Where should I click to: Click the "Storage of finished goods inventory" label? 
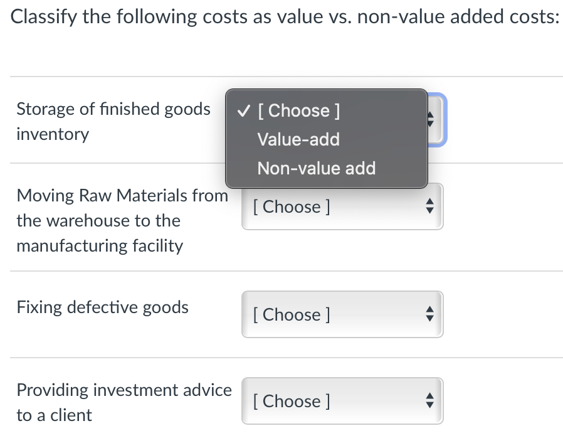click(x=113, y=121)
